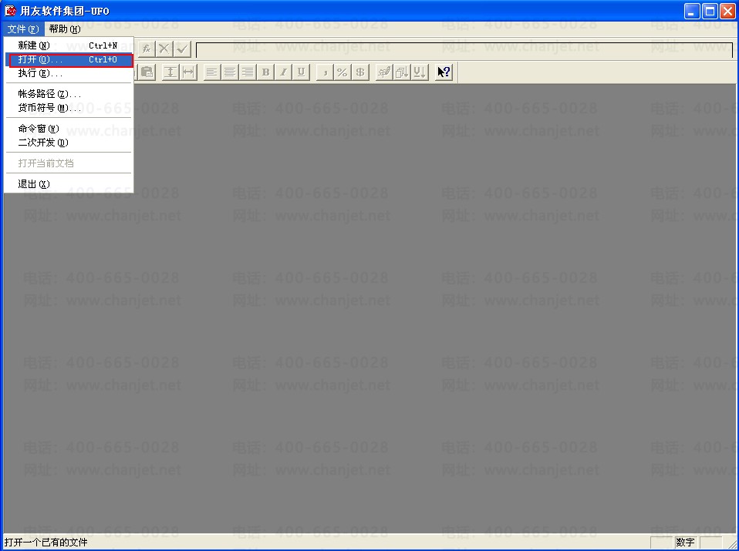Click the fx function icon

146,49
